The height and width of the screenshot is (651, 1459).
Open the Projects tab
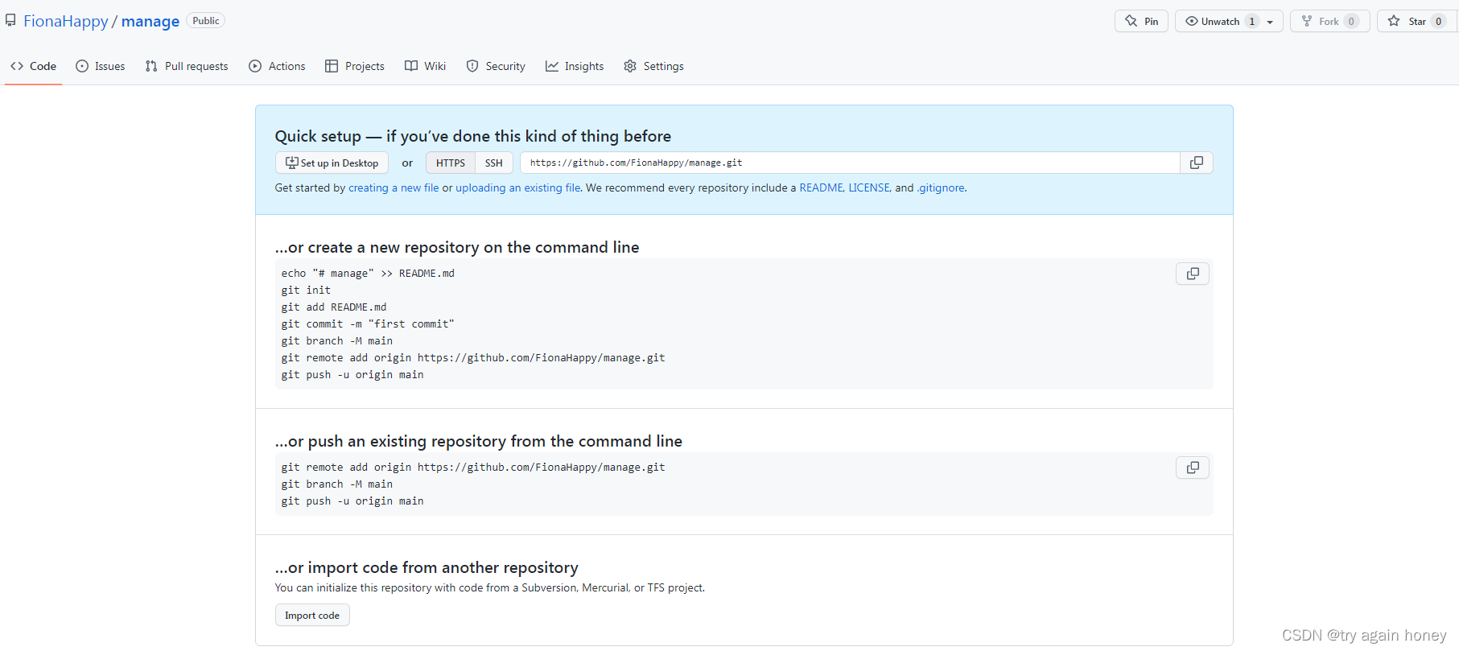355,66
